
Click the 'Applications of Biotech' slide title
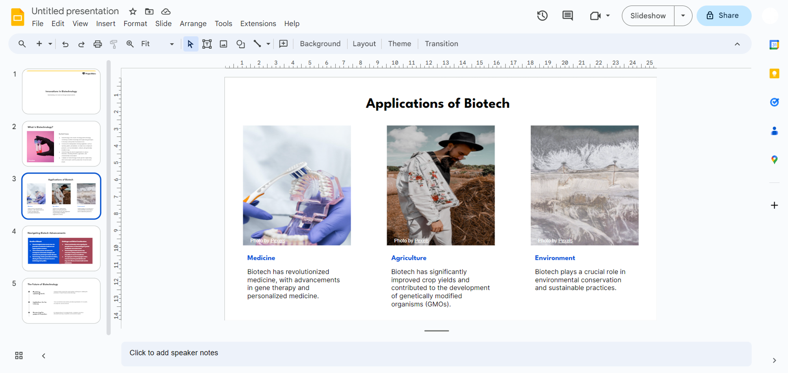(437, 103)
